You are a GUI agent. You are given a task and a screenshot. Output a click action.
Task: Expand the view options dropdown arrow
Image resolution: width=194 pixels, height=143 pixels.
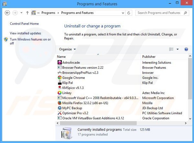[178, 49]
